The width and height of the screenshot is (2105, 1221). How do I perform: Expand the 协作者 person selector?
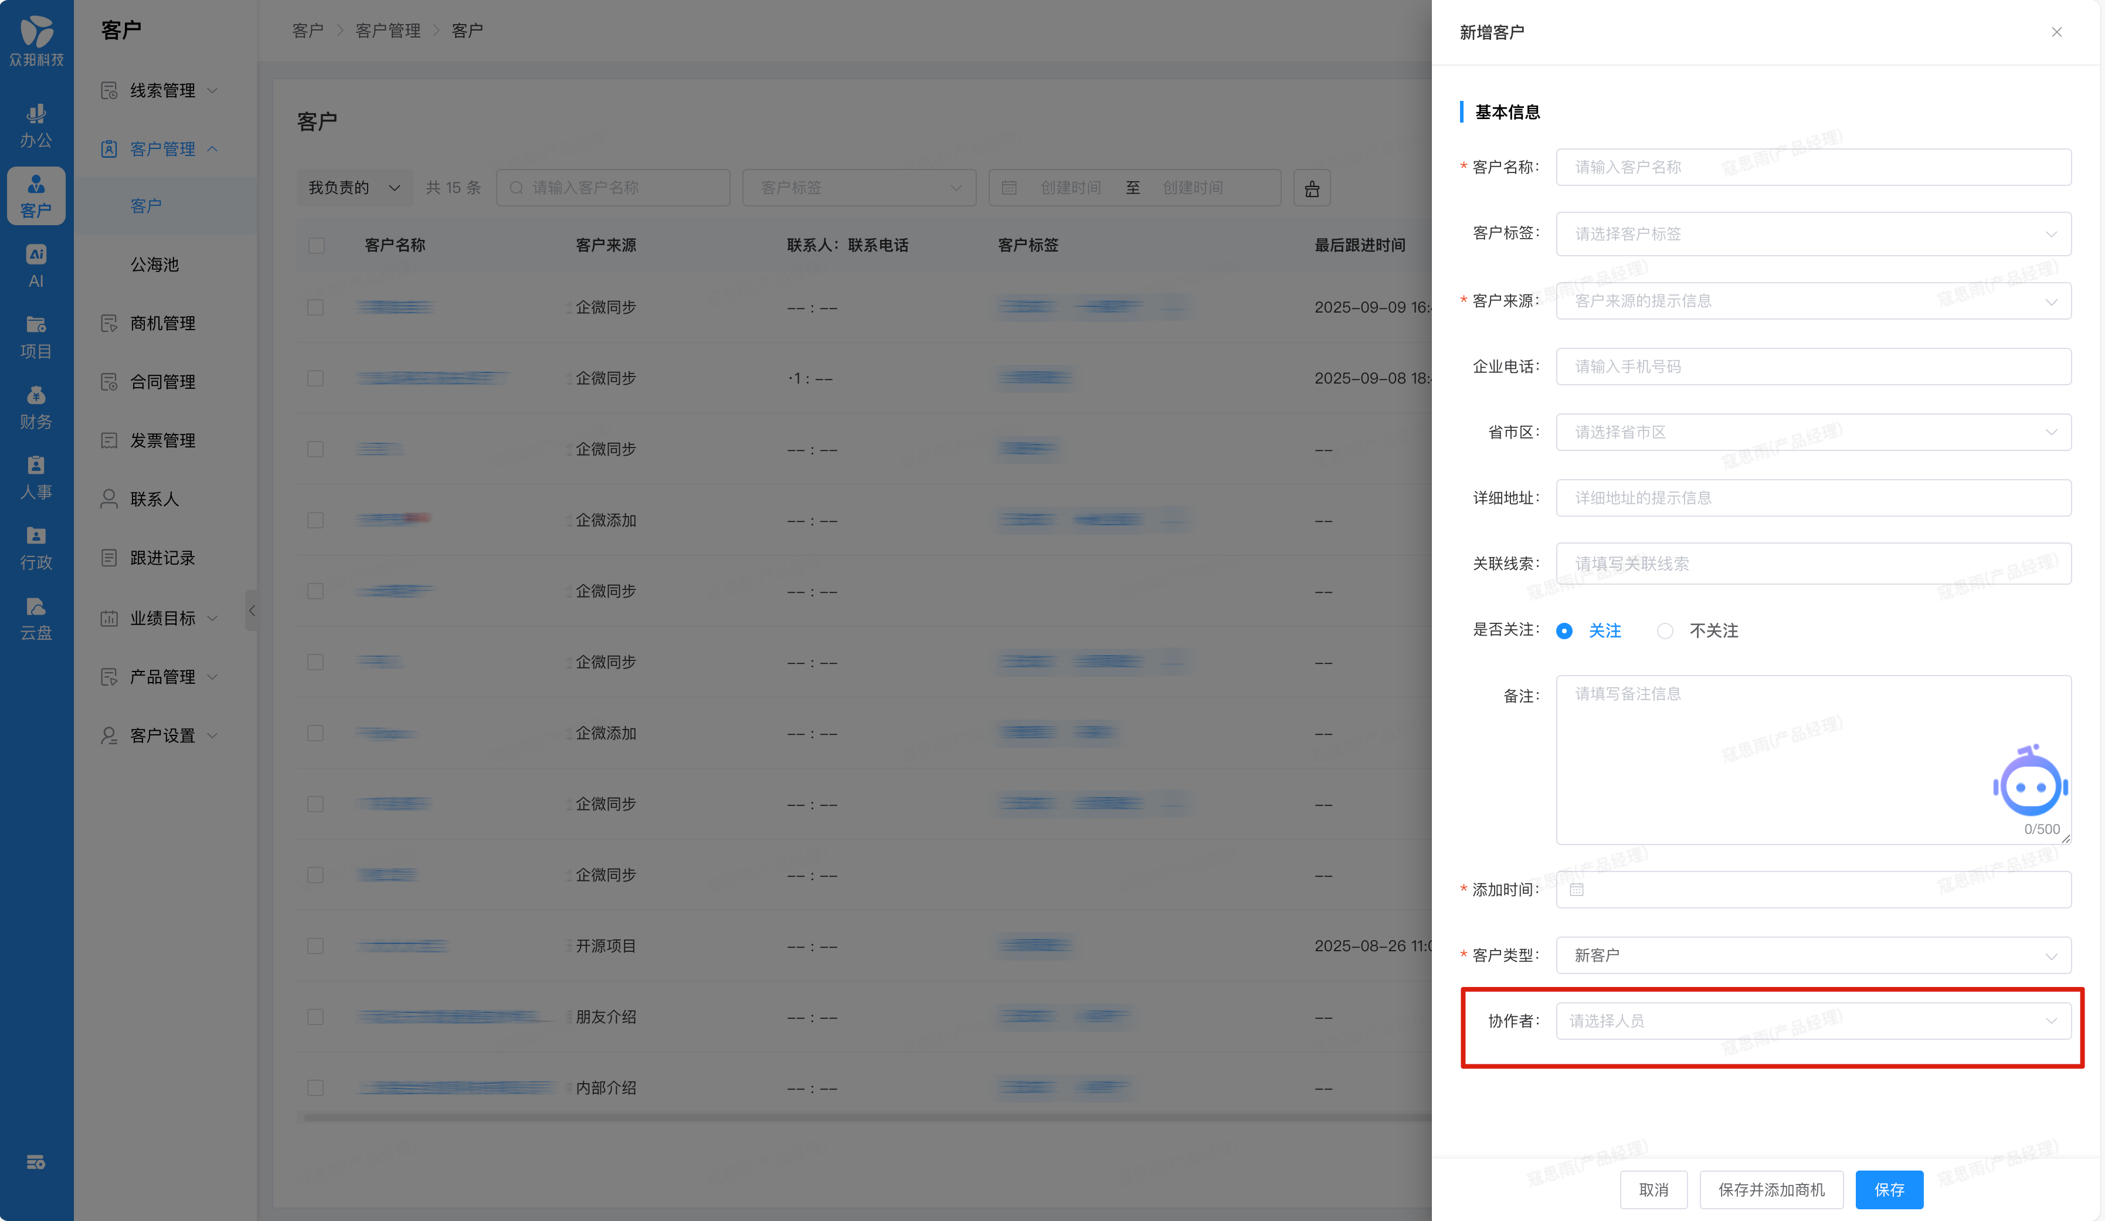[1812, 1021]
